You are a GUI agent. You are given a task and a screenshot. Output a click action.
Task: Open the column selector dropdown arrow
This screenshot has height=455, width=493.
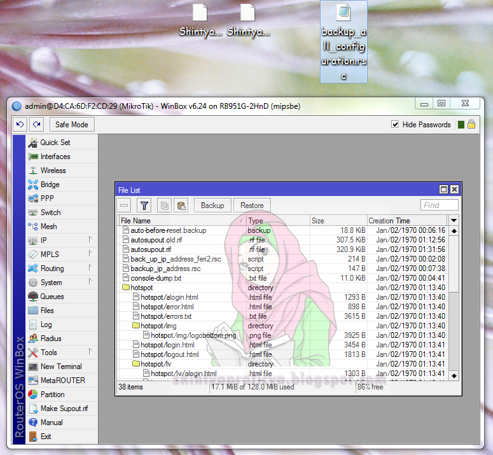pos(454,220)
